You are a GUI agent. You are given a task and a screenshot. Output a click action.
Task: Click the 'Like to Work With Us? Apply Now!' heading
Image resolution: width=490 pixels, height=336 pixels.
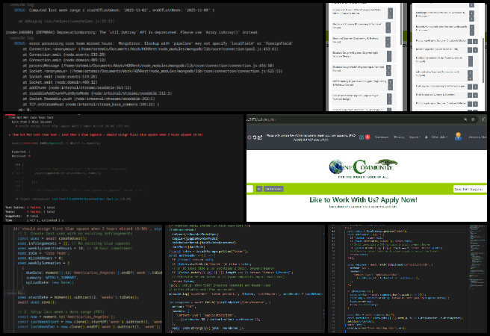(x=363, y=200)
